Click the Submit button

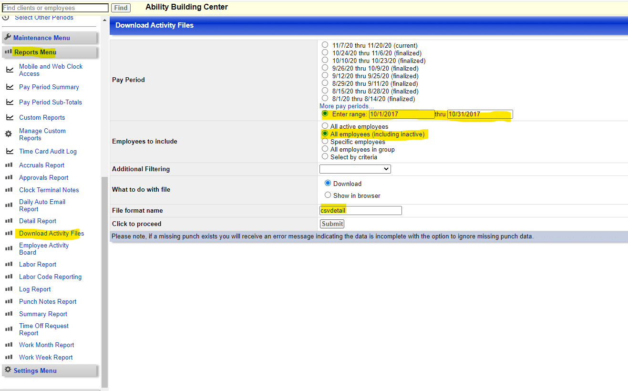click(x=332, y=224)
